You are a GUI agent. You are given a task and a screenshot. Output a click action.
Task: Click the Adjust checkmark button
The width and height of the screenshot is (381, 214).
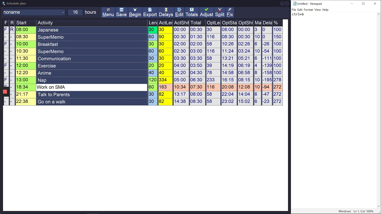point(206,12)
